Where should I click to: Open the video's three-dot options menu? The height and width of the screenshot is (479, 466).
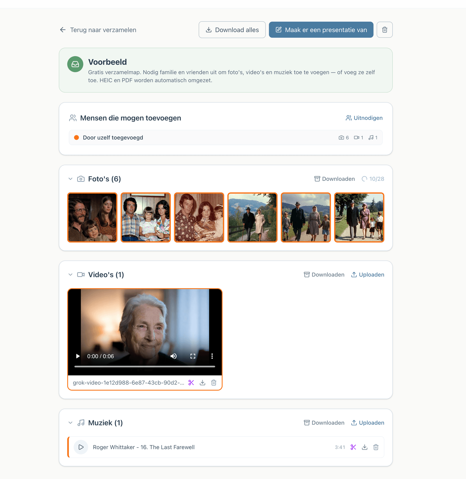212,356
